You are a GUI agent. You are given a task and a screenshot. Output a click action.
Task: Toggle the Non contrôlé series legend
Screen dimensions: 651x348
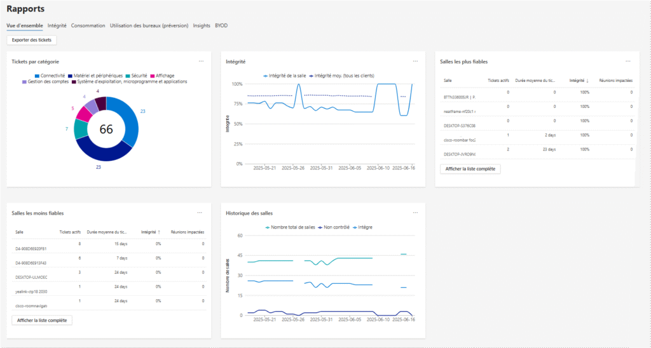(334, 227)
